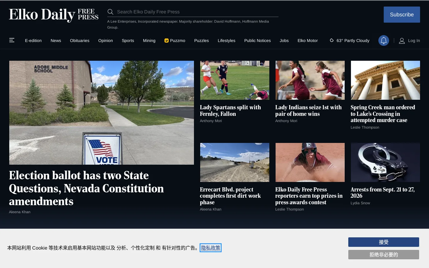The image size is (429, 268).
Task: Open the Jobs section
Action: click(x=284, y=40)
